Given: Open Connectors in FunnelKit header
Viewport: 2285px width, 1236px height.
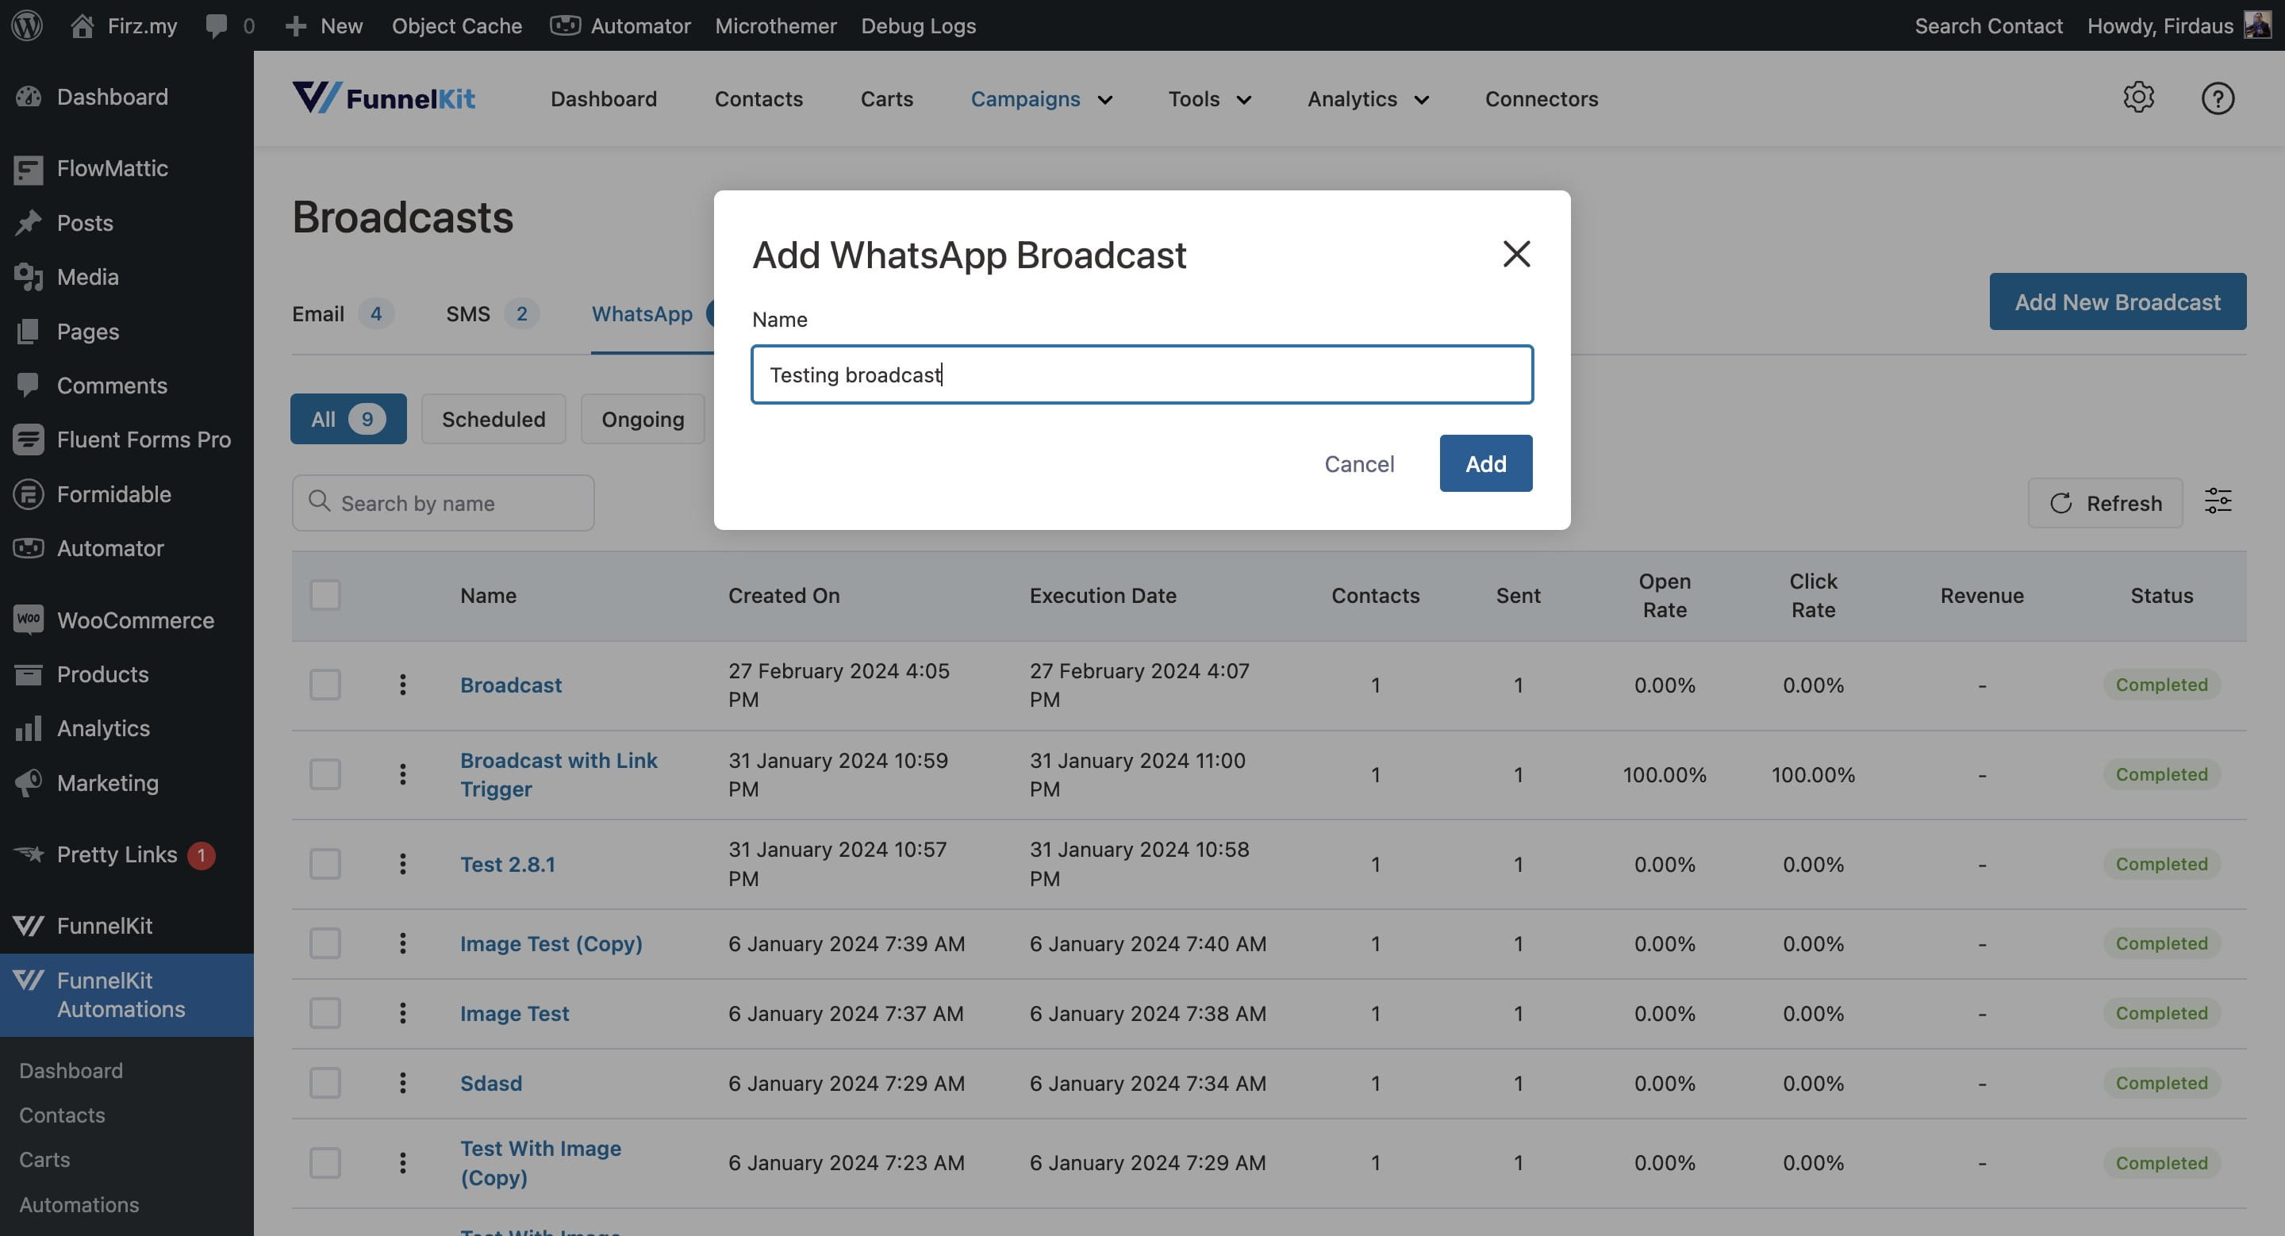Looking at the screenshot, I should tap(1542, 98).
